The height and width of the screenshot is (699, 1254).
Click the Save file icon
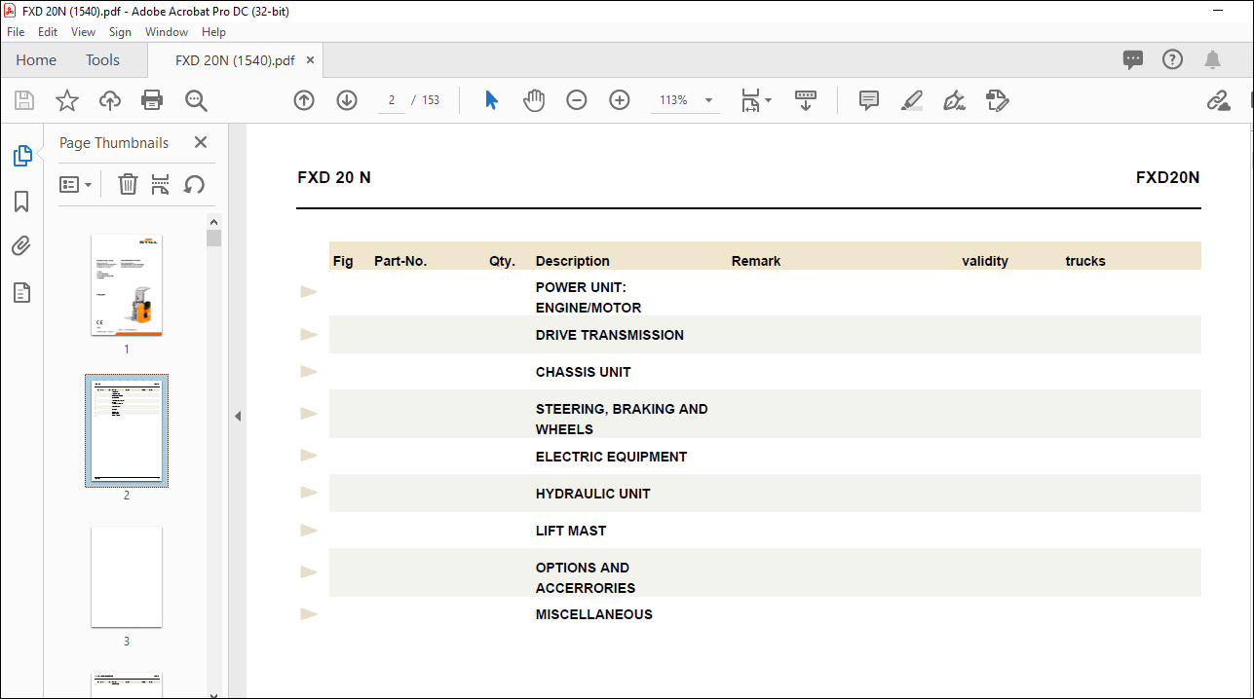click(x=24, y=100)
